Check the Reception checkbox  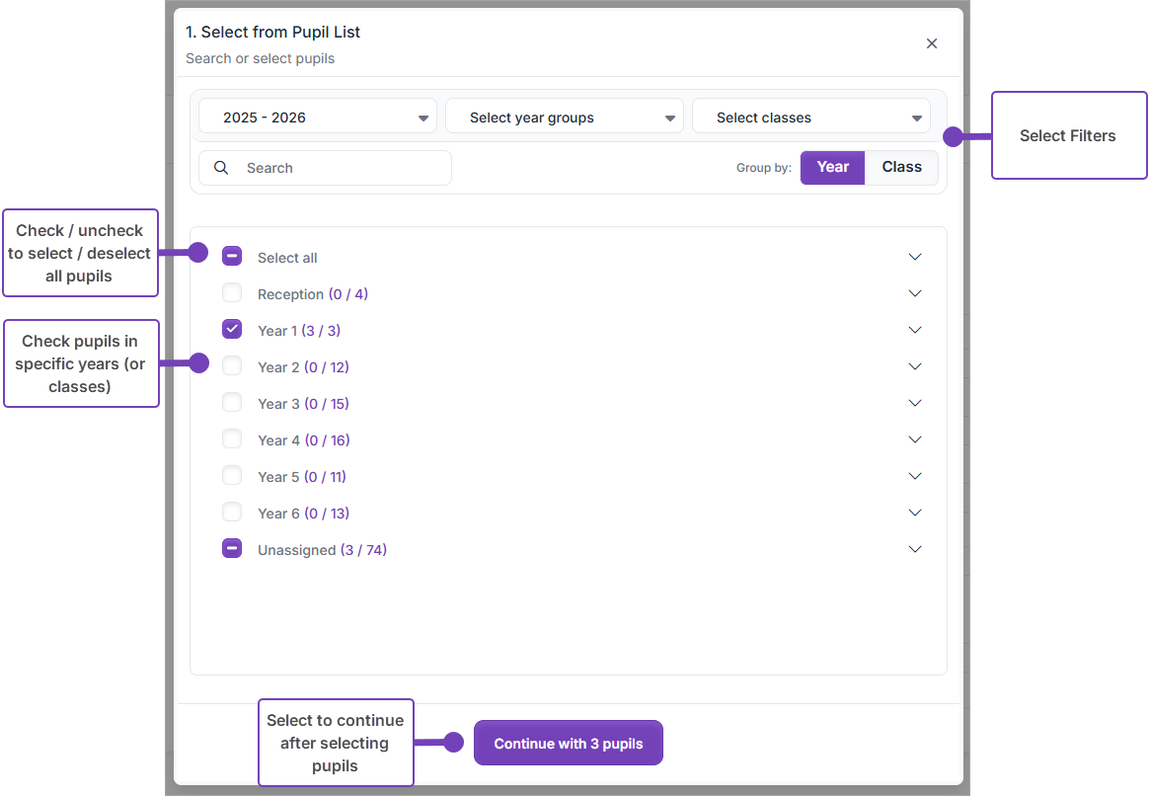pos(232,293)
